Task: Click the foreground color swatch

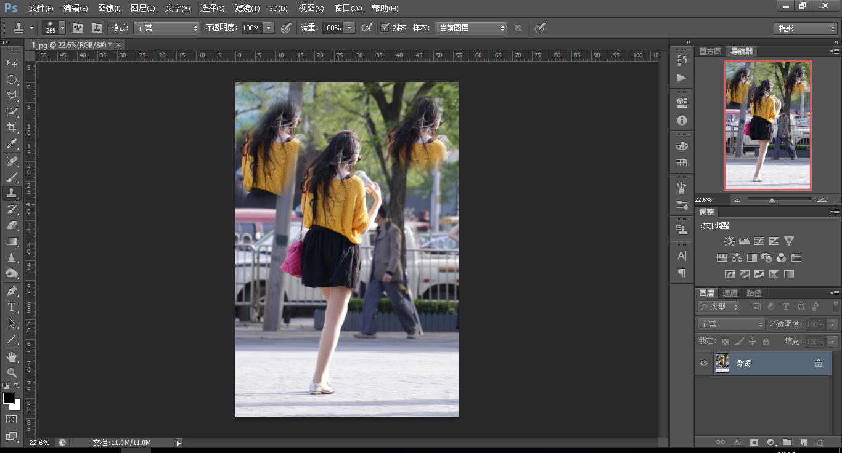Action: 9,398
